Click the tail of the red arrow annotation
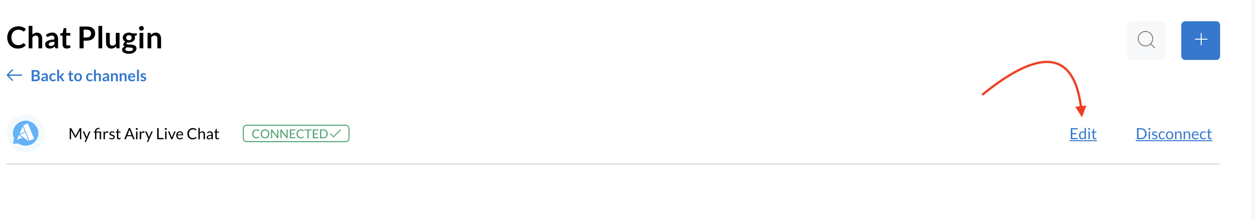Image resolution: width=1255 pixels, height=220 pixels. (x=984, y=93)
